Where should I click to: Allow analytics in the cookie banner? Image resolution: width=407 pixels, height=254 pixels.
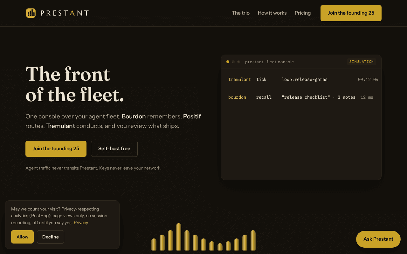(22, 237)
